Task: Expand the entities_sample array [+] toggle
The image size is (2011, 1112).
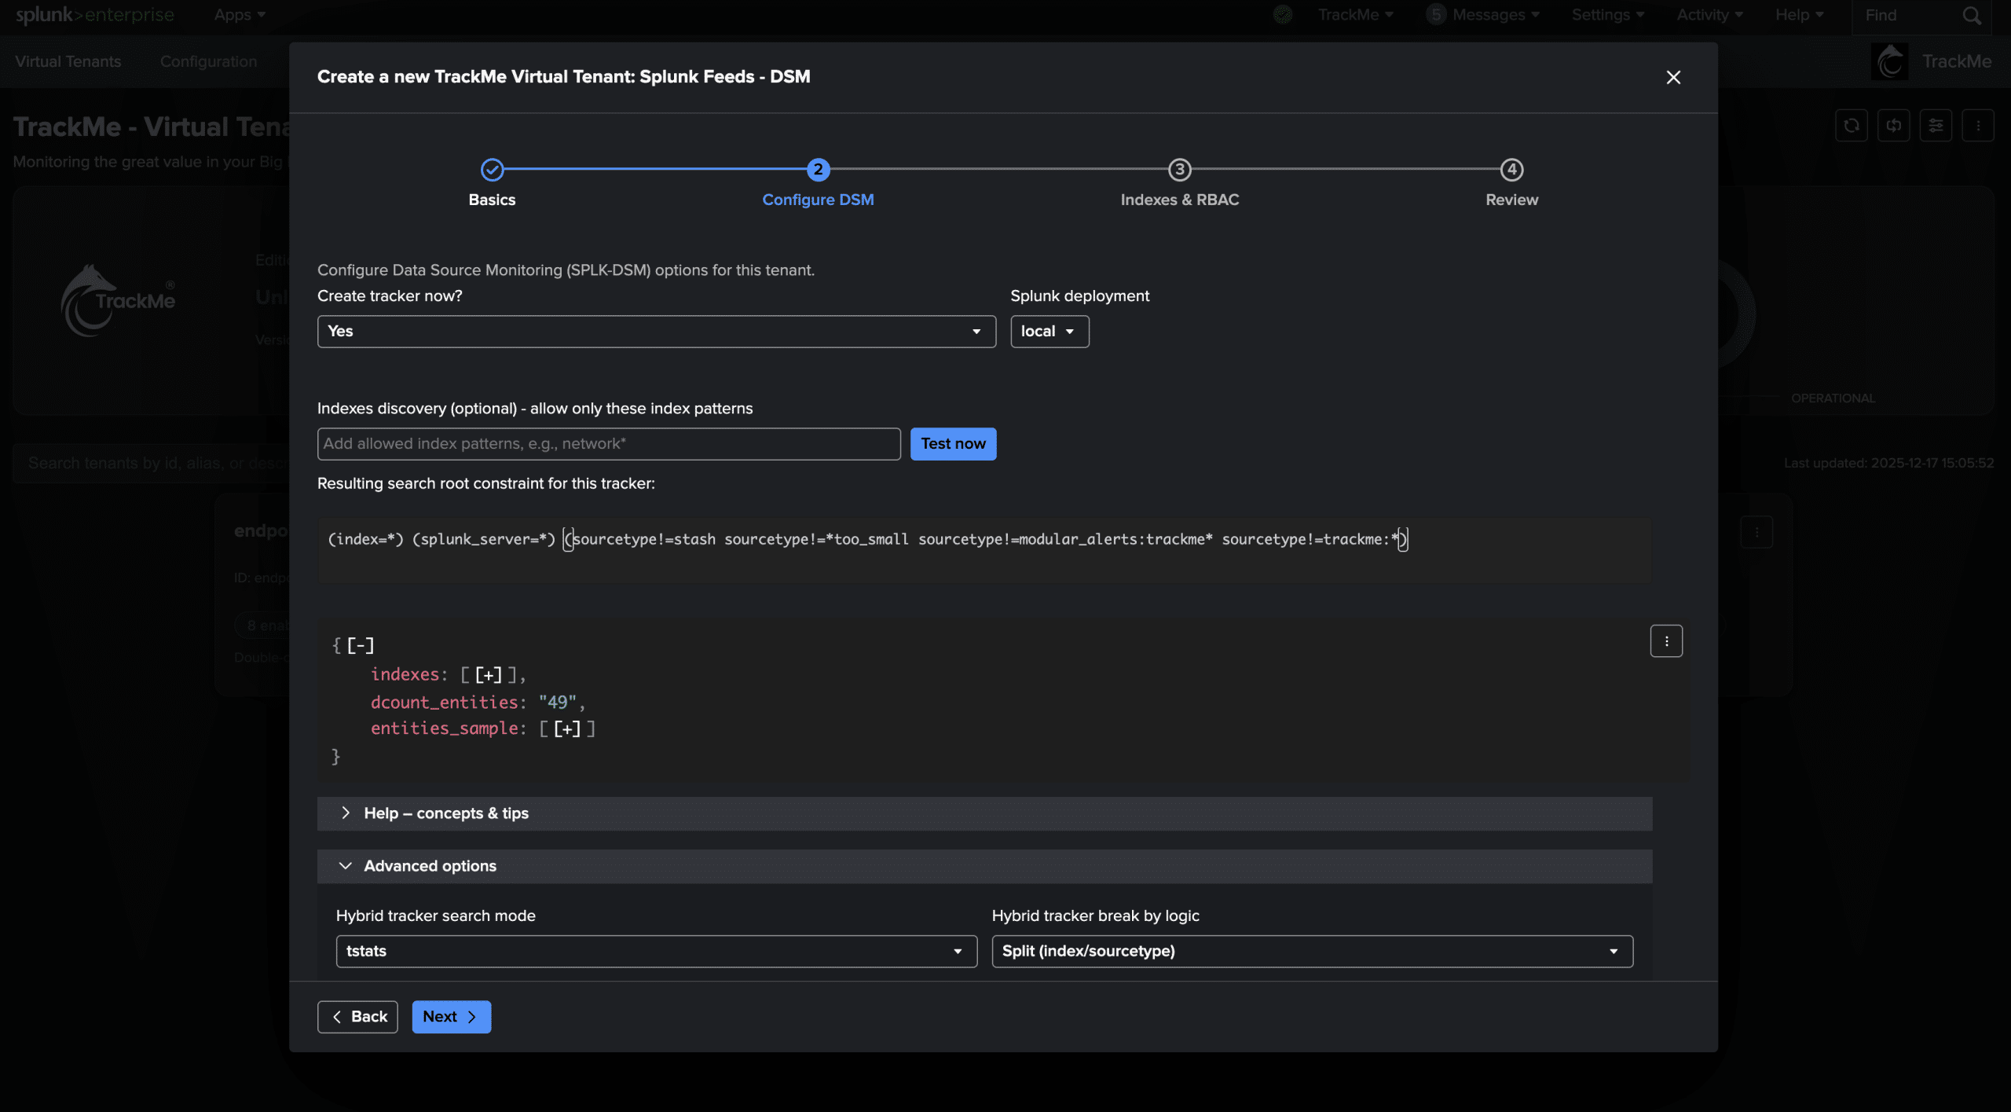Action: [566, 729]
